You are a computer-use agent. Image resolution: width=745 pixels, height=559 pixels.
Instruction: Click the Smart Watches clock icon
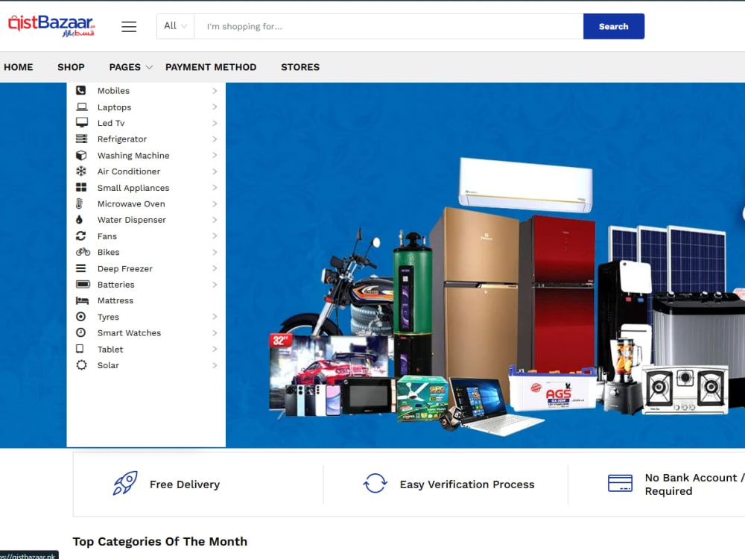click(x=81, y=332)
